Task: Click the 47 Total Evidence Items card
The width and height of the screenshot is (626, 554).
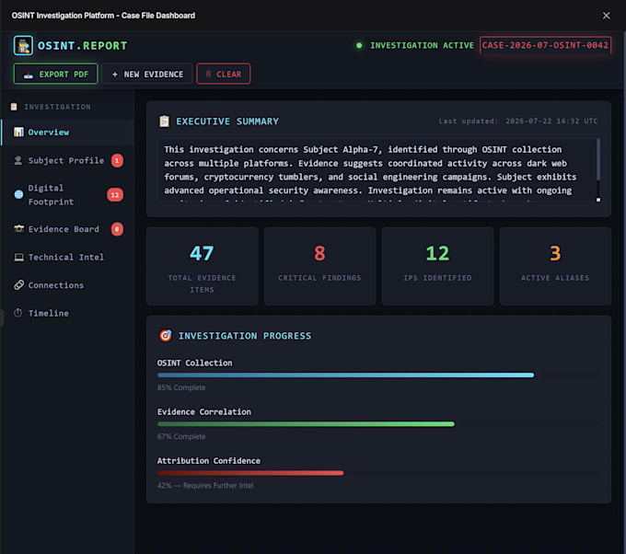Action: (202, 266)
